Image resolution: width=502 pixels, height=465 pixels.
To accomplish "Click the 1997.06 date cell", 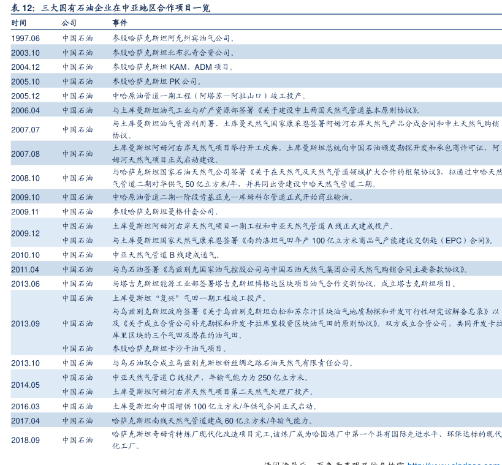I will [x=25, y=38].
